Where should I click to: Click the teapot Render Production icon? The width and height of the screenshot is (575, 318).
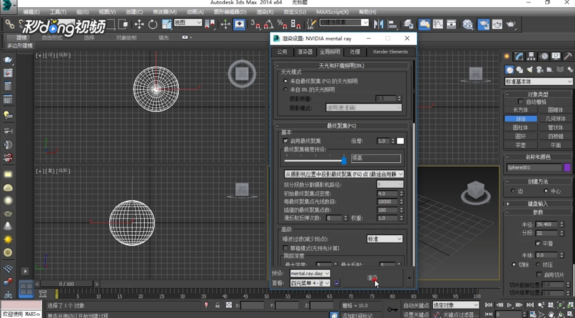(511, 23)
